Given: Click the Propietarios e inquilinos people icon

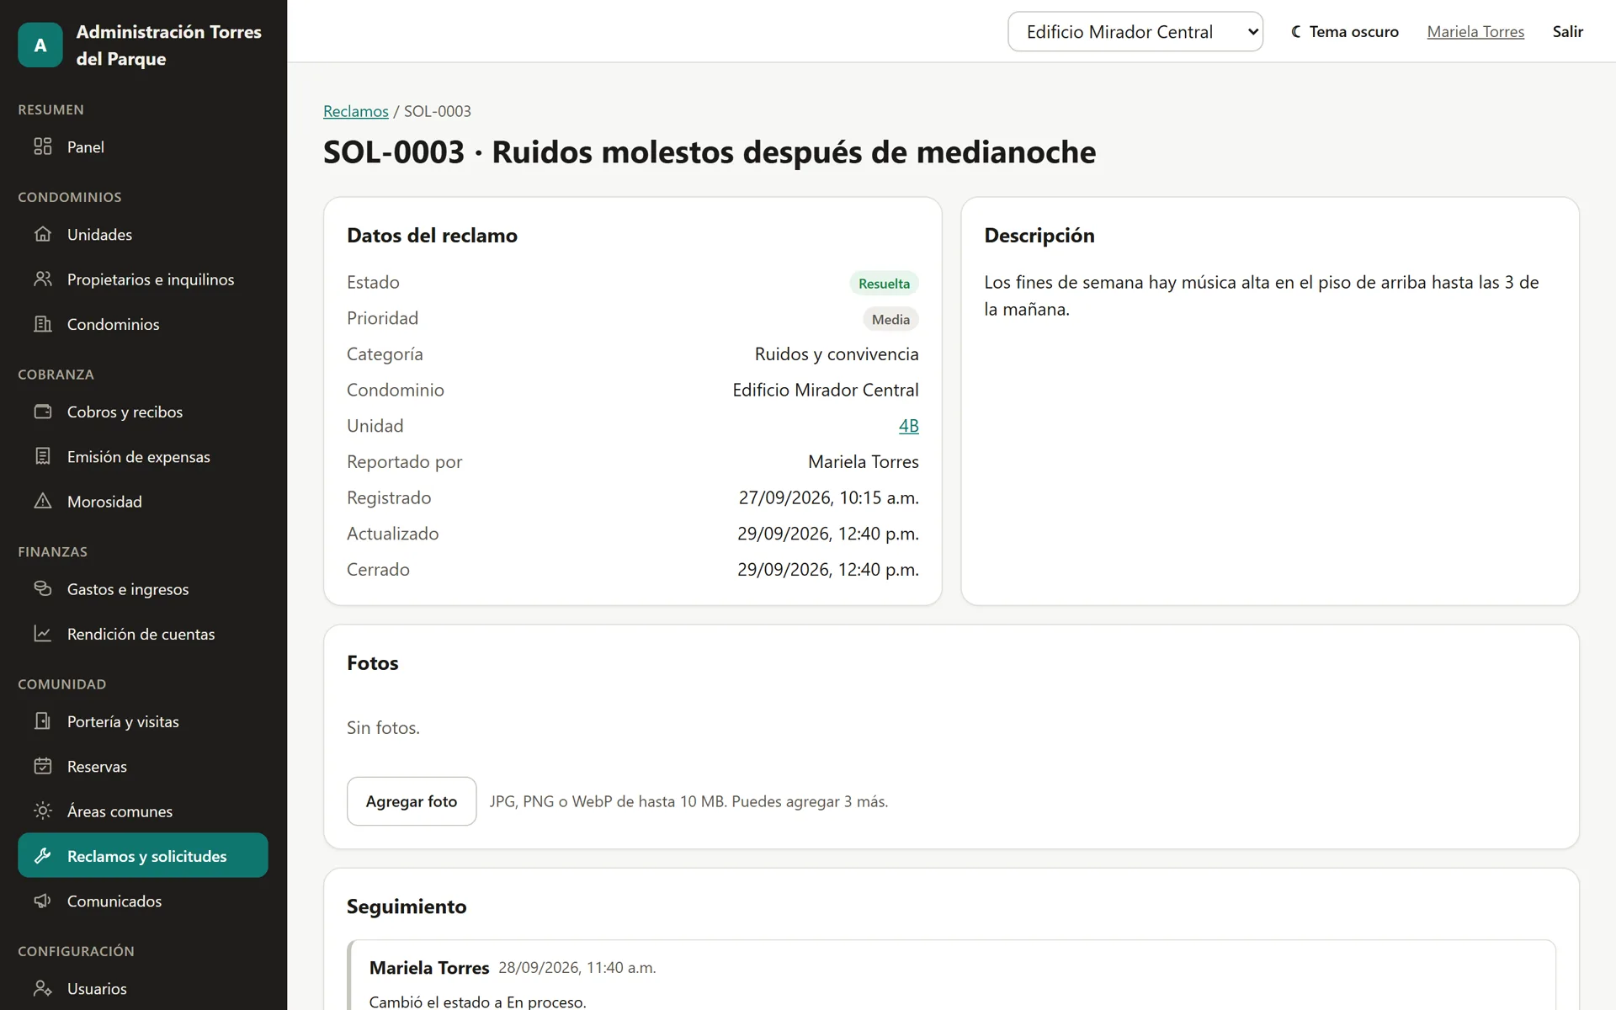Looking at the screenshot, I should pyautogui.click(x=43, y=279).
